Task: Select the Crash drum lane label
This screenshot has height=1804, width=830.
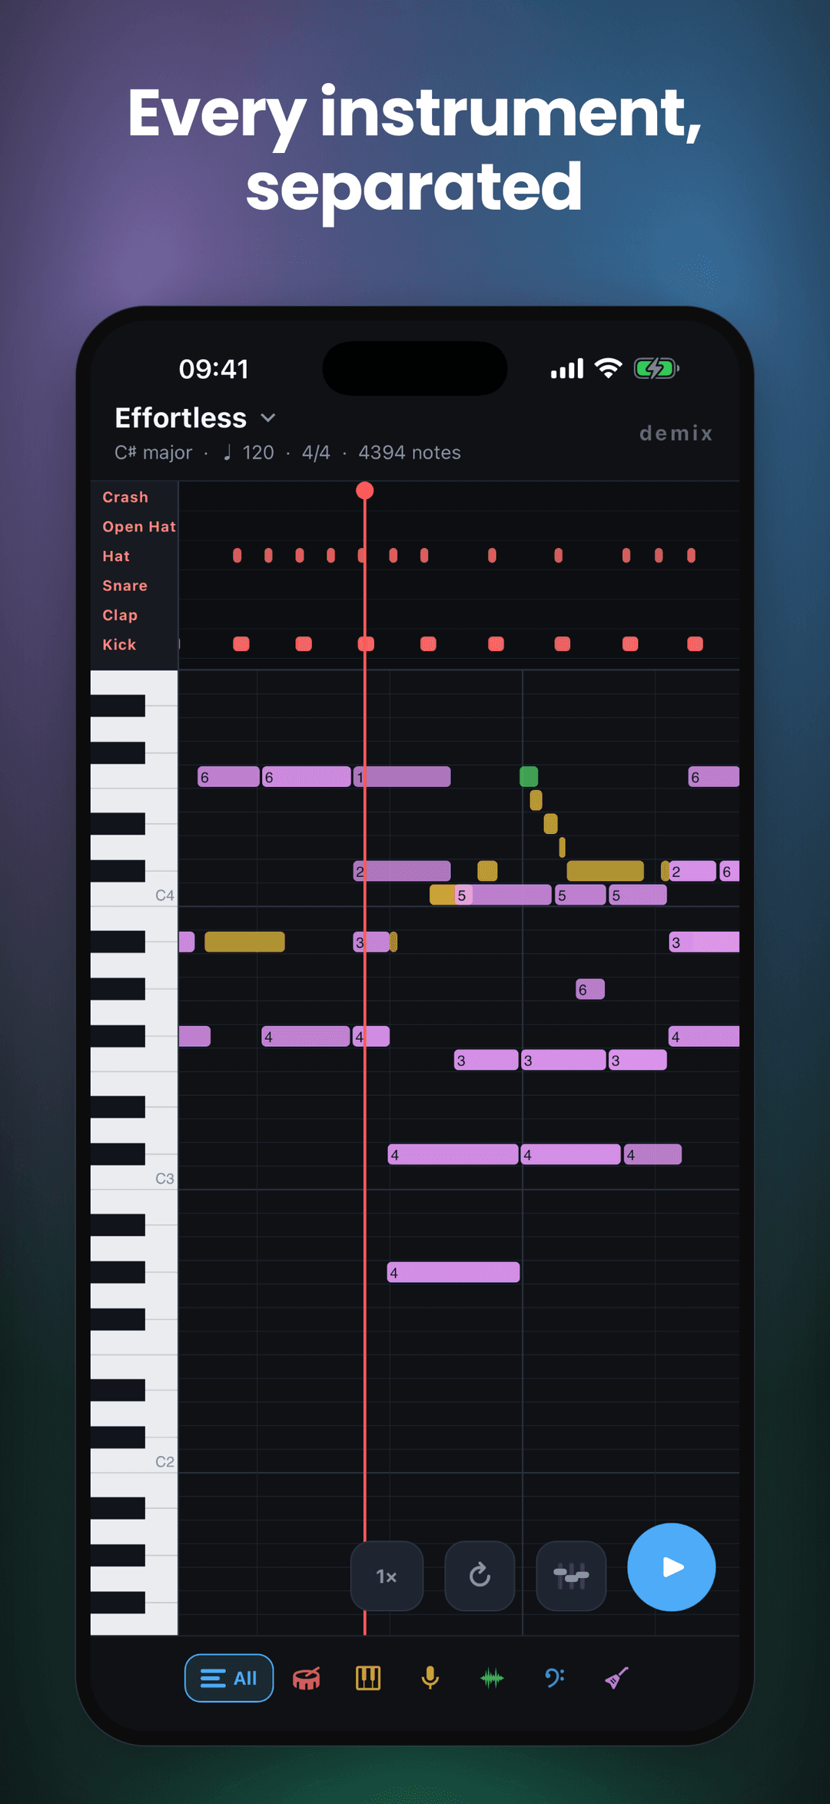Action: click(125, 497)
